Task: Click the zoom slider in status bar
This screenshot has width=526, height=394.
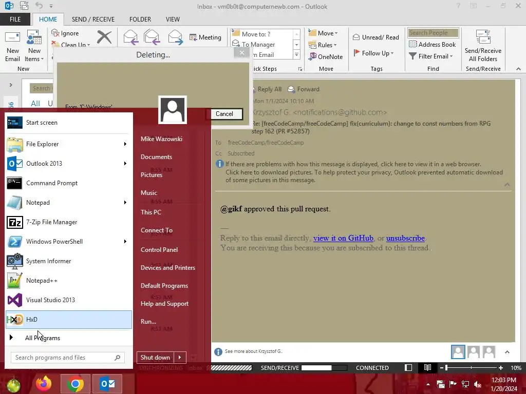Action: tap(472, 368)
